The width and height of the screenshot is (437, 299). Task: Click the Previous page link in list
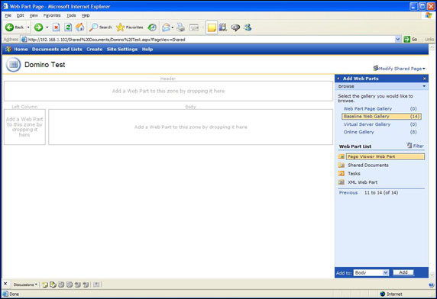point(348,193)
